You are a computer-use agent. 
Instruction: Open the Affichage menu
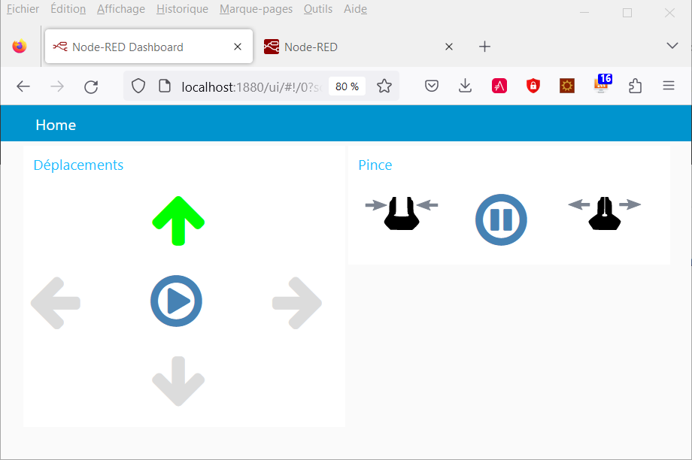click(x=121, y=9)
